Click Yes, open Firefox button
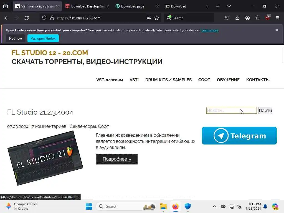Image resolution: width=284 pixels, height=213 pixels. 43,38
